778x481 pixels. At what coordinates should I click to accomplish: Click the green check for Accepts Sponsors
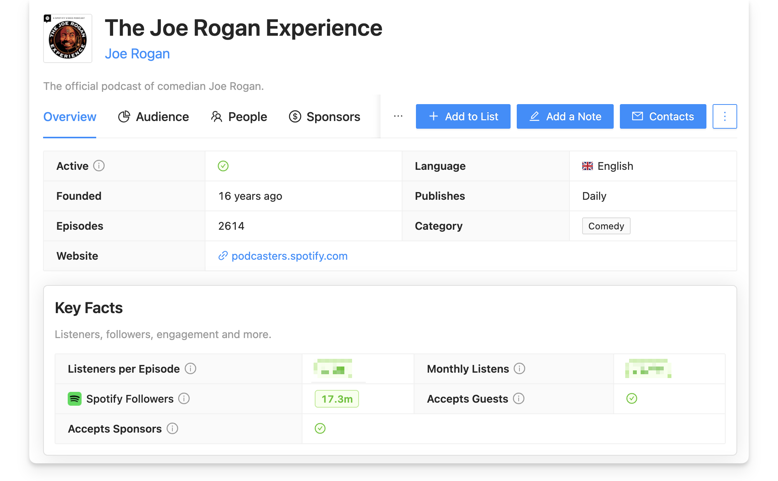320,428
